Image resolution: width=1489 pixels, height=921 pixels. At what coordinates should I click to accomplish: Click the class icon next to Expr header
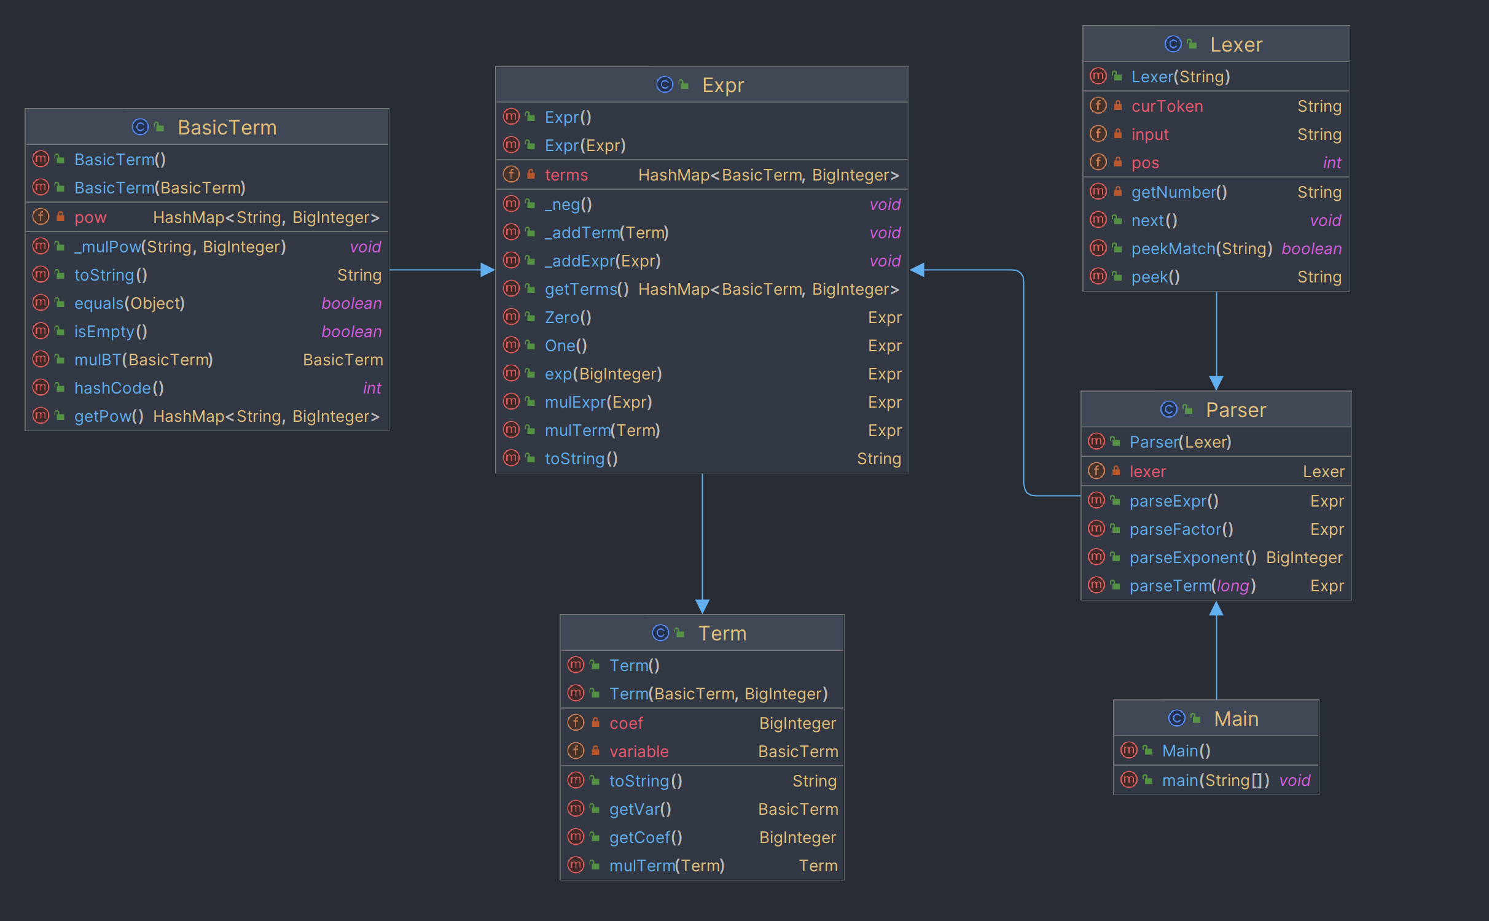coord(665,85)
